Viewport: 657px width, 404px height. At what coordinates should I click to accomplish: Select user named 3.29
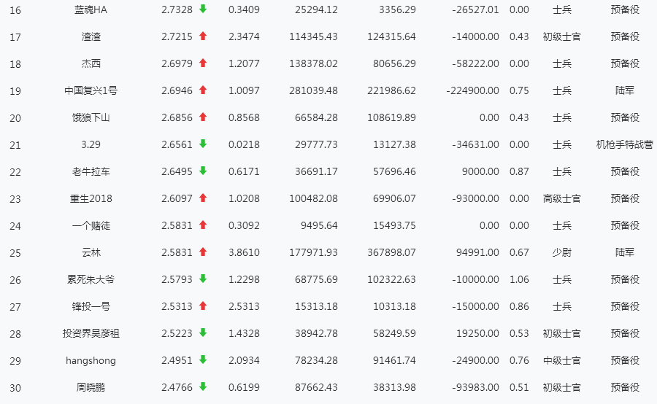(91, 144)
